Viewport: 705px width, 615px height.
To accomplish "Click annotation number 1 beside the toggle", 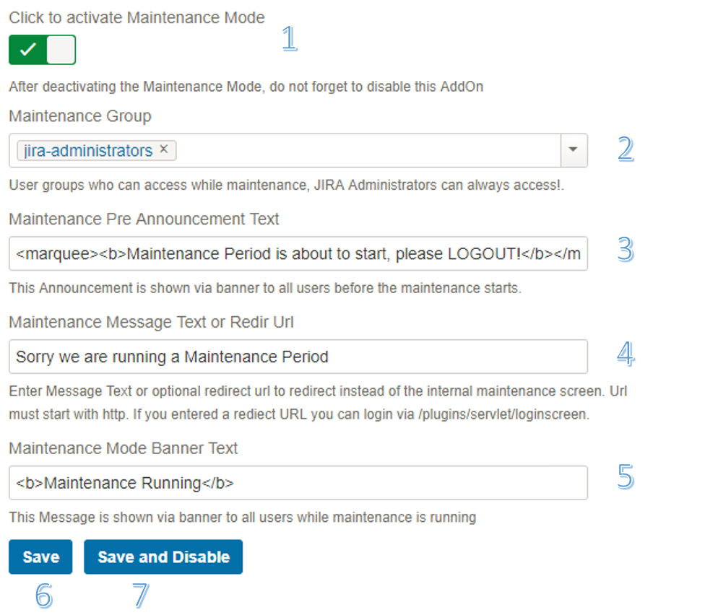I will tap(289, 39).
